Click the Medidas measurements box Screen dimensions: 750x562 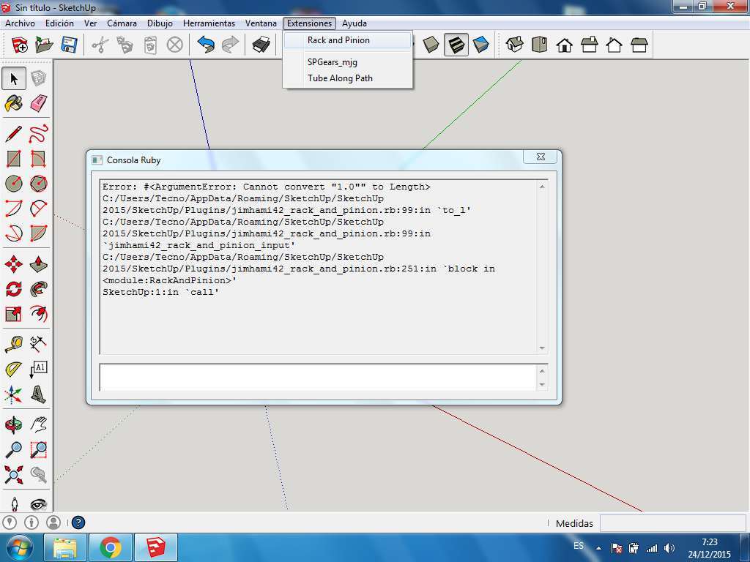coord(672,523)
